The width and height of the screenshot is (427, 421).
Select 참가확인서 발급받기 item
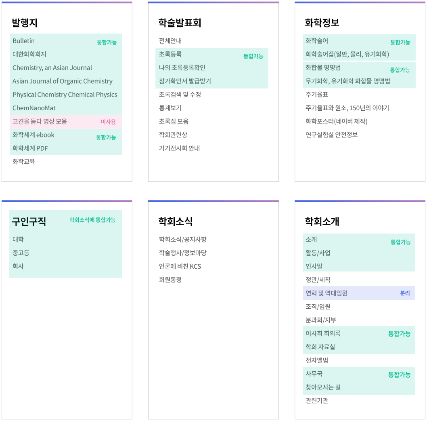point(185,81)
